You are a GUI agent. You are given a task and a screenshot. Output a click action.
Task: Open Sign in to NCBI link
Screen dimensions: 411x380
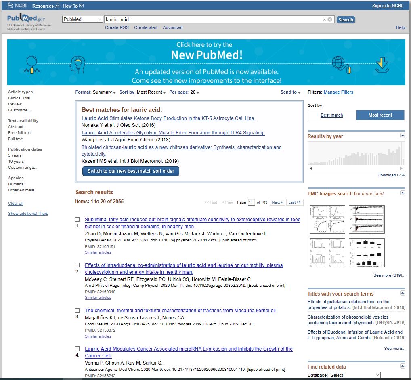387,6
